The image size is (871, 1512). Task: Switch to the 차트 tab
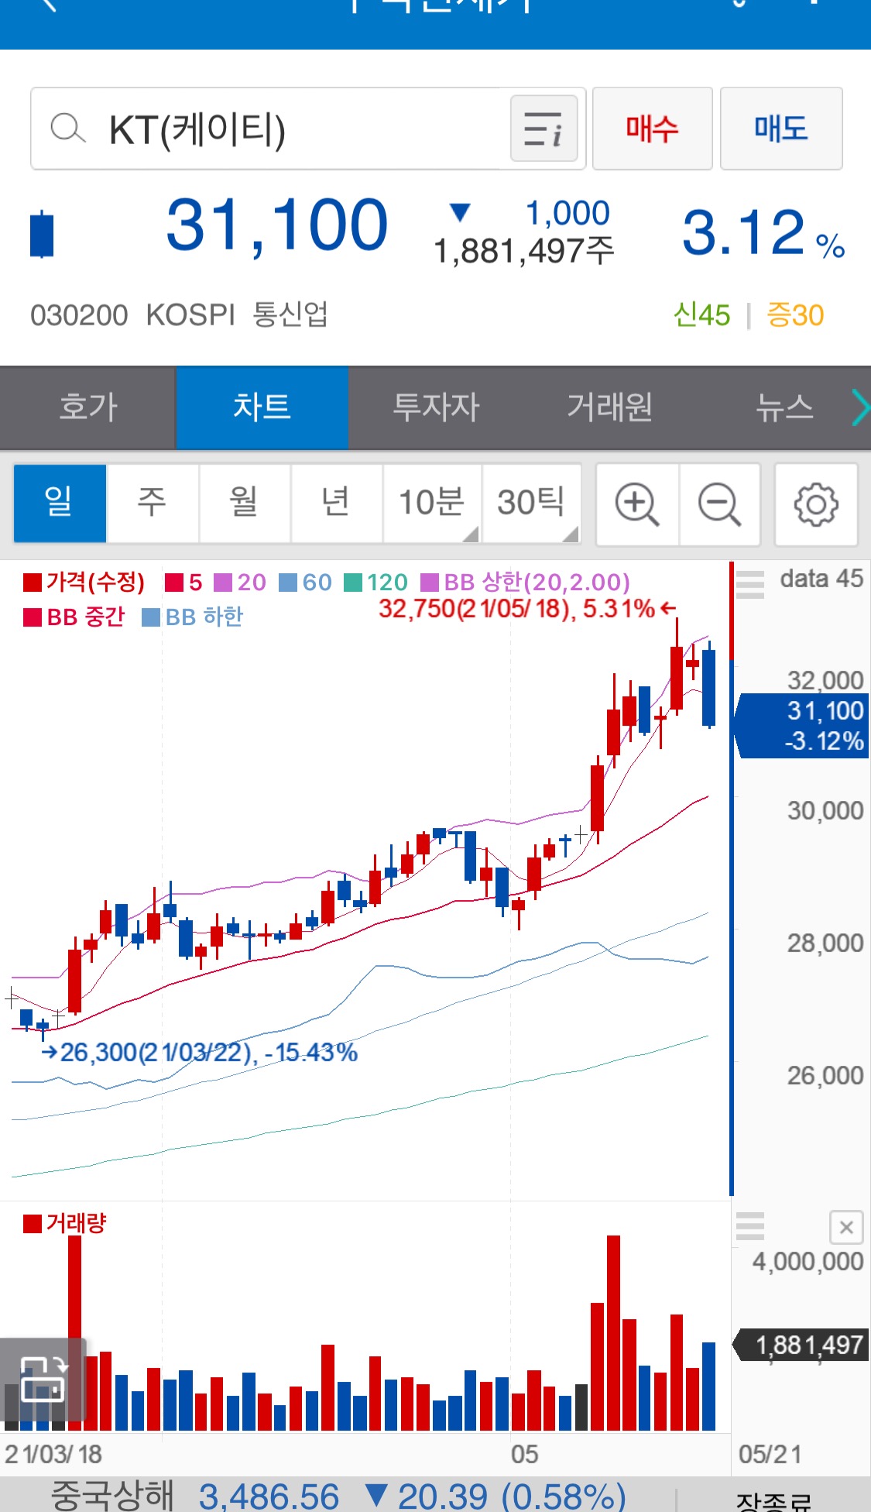click(262, 407)
